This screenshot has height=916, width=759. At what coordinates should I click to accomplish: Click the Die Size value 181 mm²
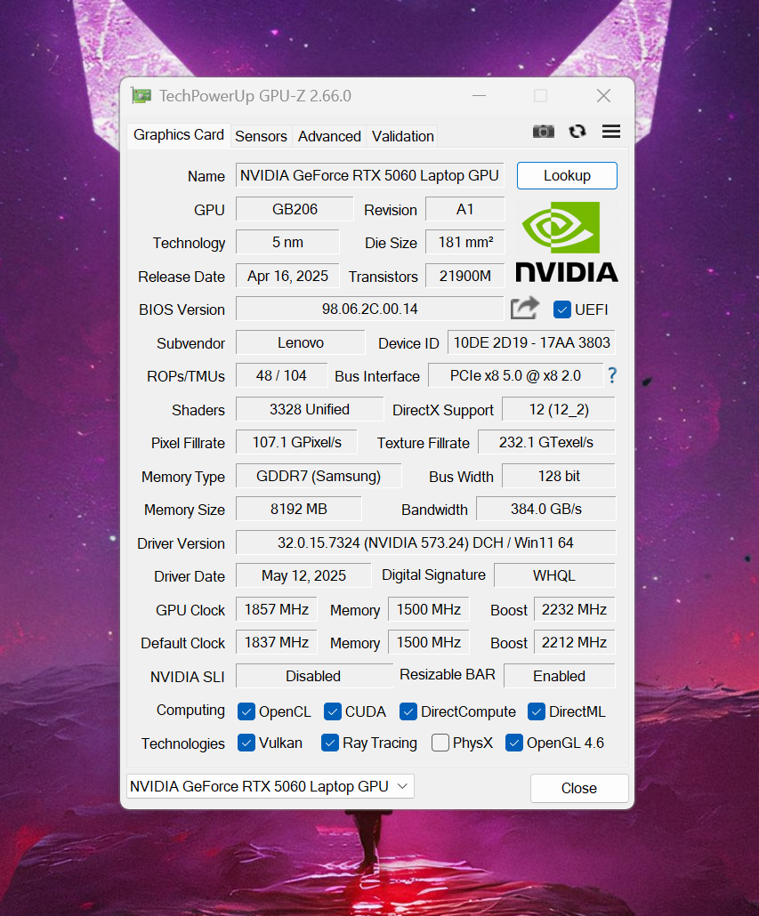pyautogui.click(x=464, y=243)
